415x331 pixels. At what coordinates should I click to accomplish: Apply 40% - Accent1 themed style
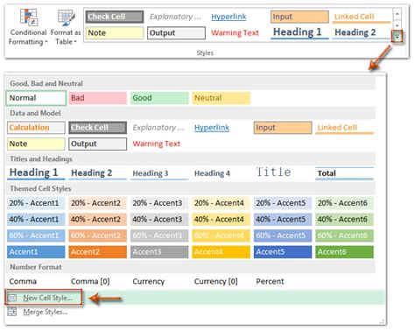pos(36,219)
